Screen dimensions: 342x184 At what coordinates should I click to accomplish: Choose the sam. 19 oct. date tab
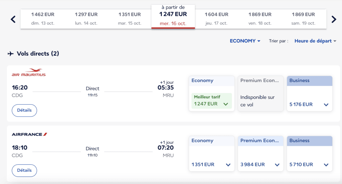coord(303,19)
